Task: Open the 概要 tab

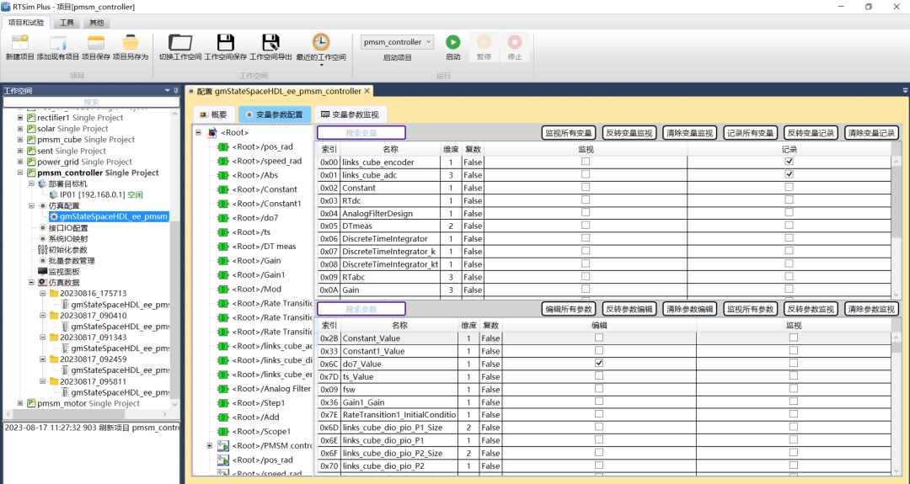Action: (x=214, y=114)
